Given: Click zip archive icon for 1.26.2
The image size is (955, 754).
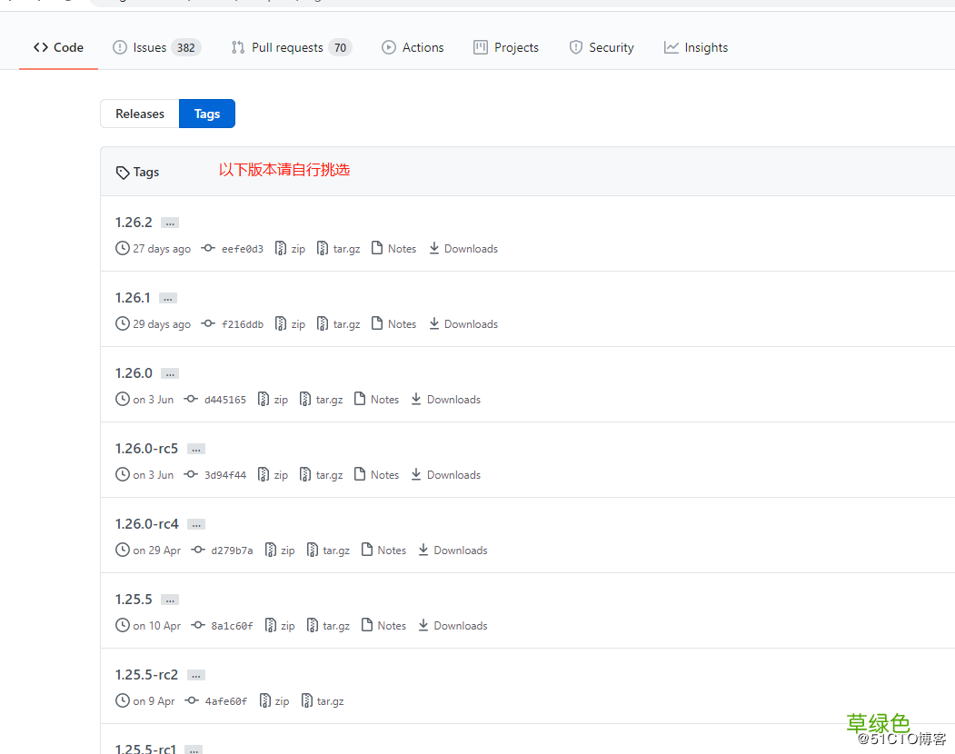Looking at the screenshot, I should point(281,249).
